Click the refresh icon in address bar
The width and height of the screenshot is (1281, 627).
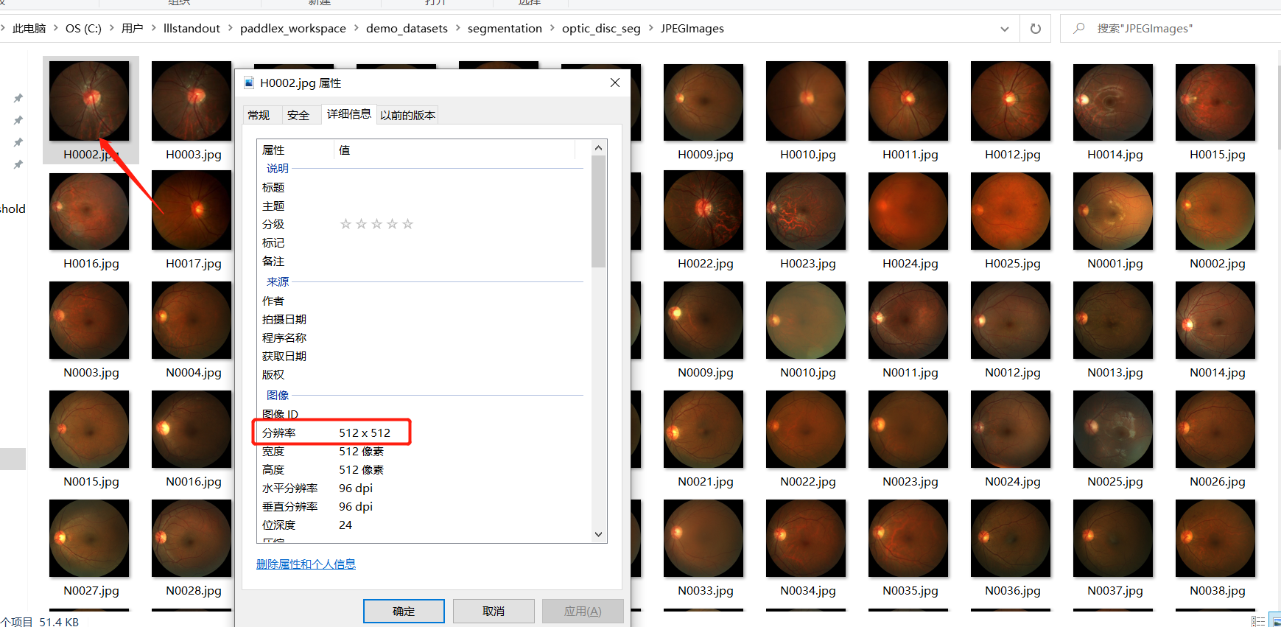coord(1035,29)
